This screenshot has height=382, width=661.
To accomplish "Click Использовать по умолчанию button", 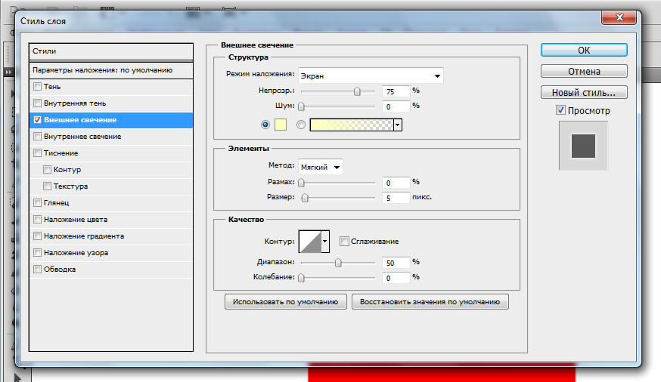I will point(285,302).
